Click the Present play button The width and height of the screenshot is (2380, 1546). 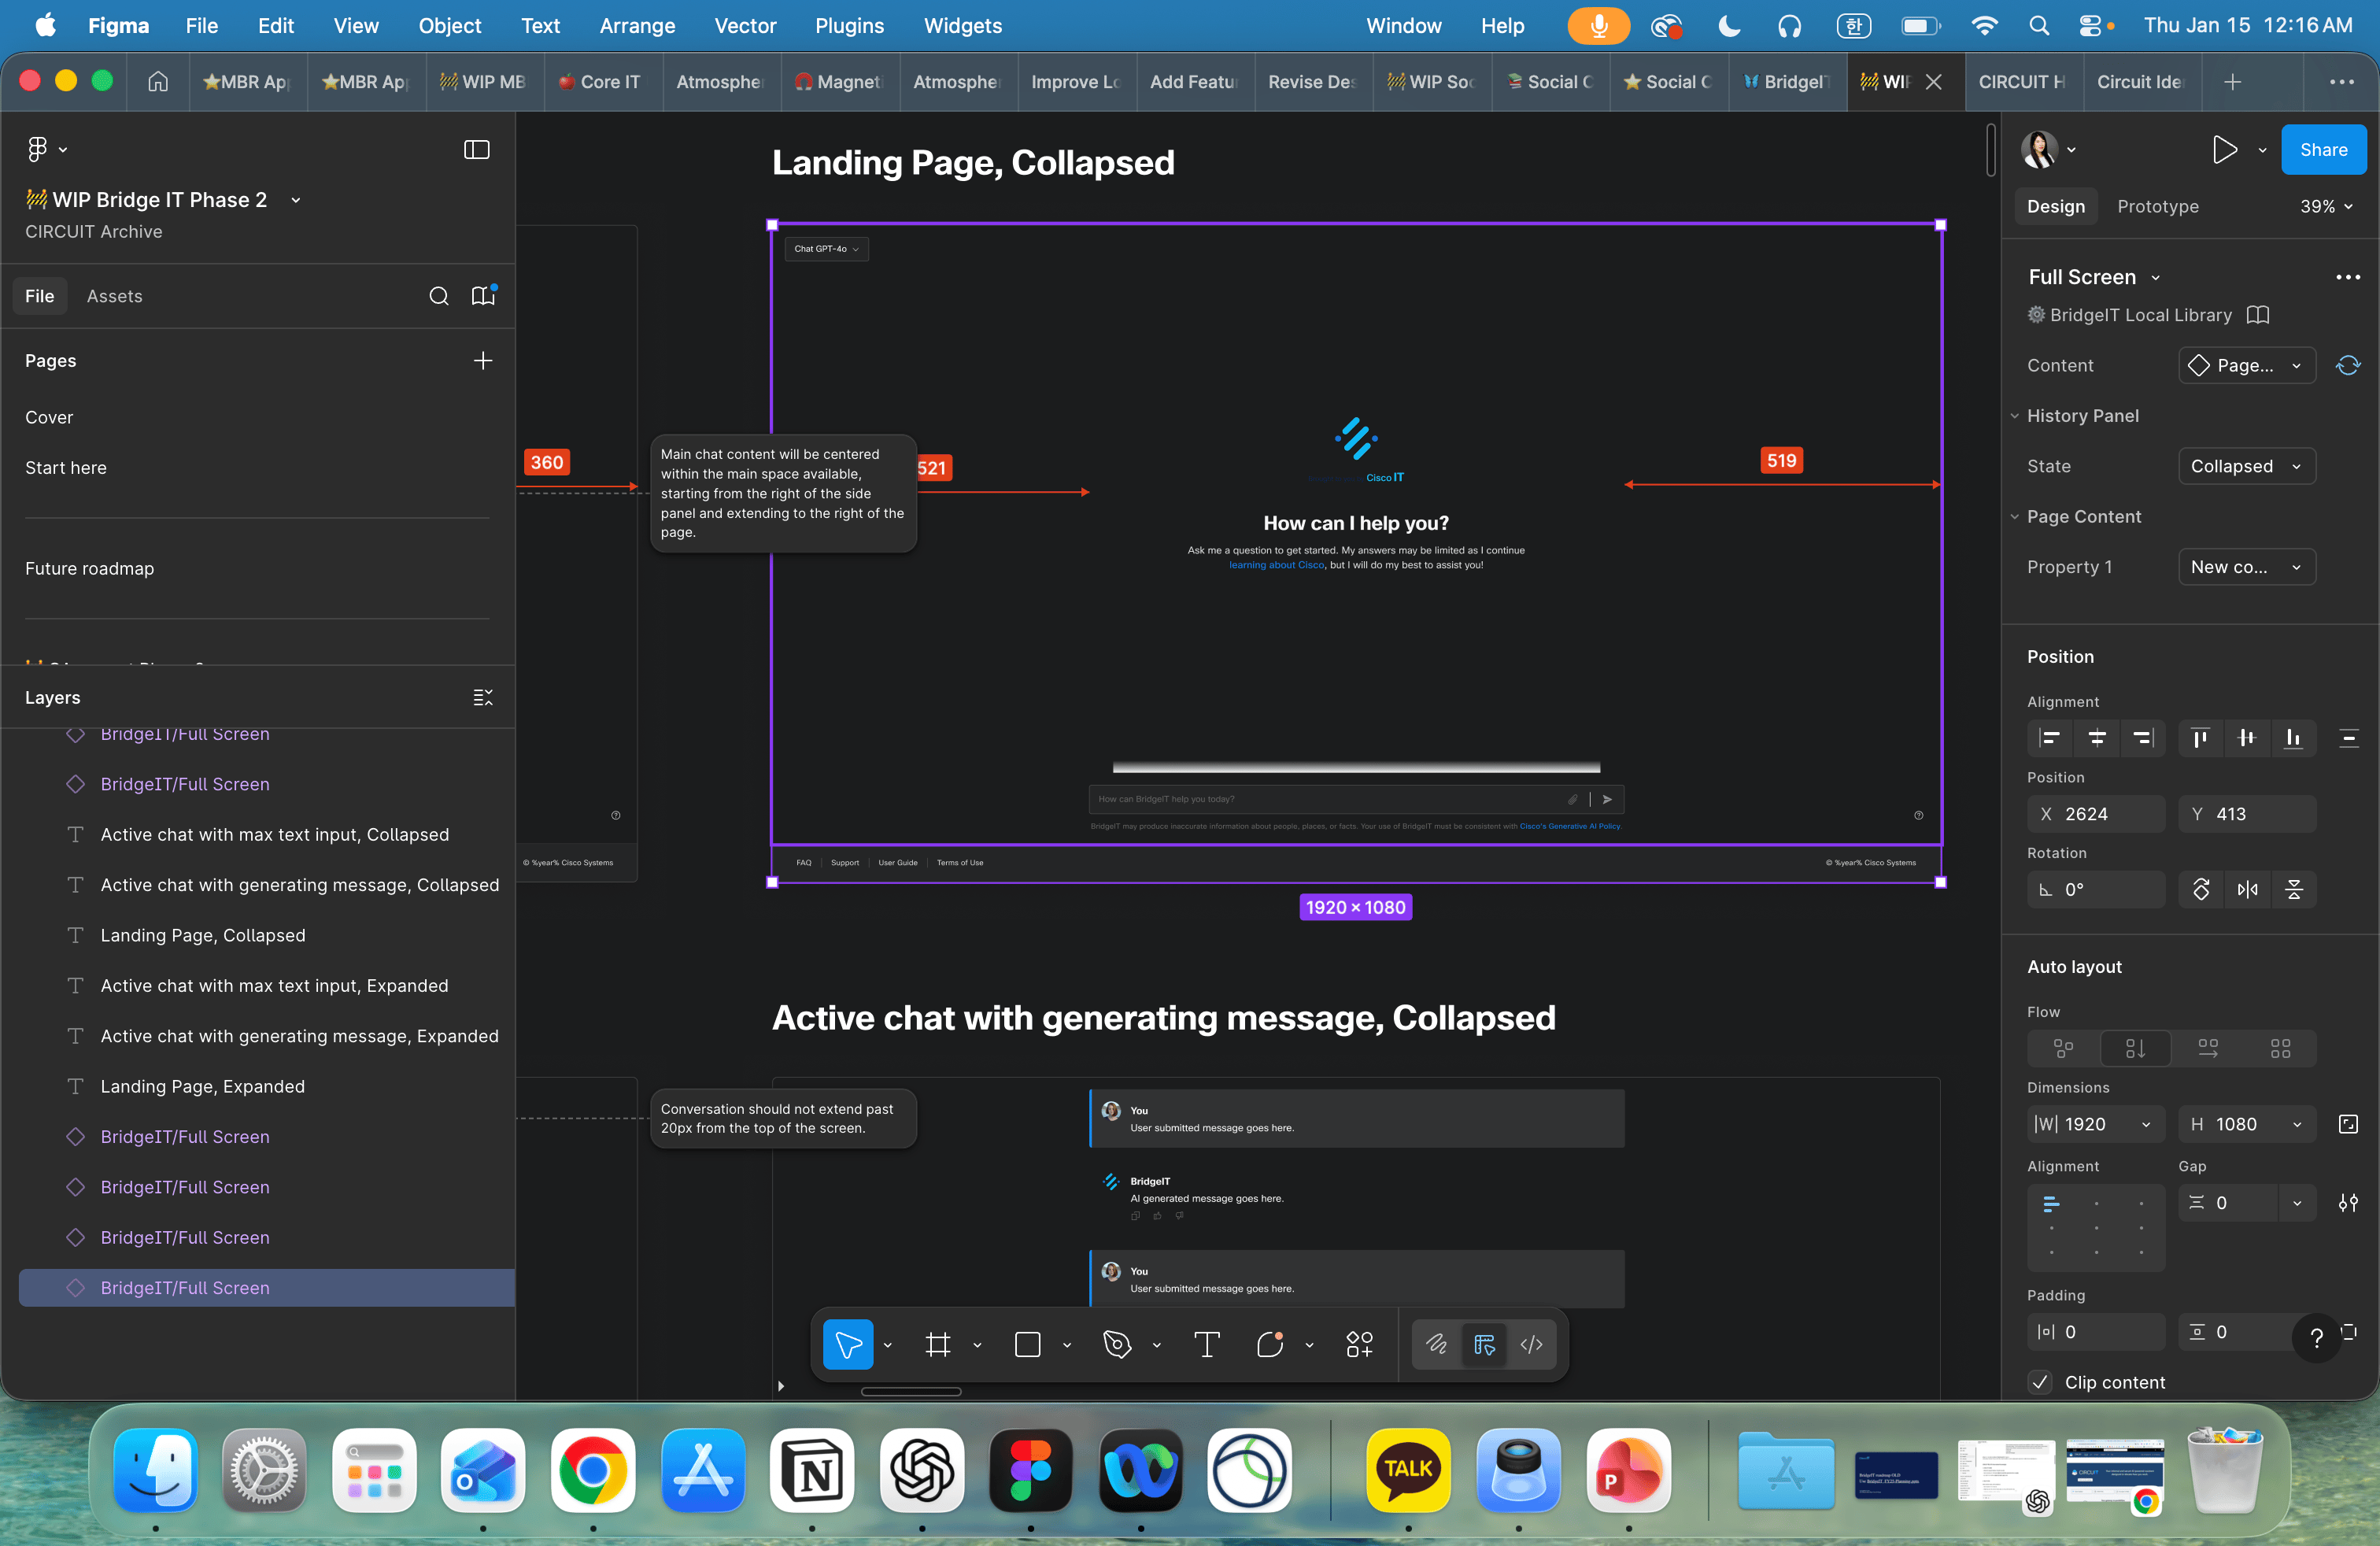(2224, 150)
